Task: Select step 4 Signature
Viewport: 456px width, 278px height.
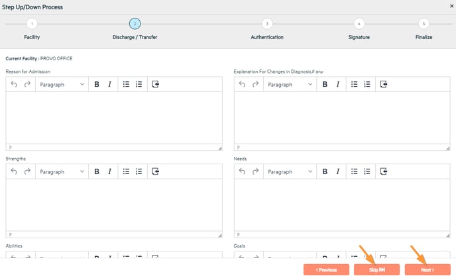Action: [x=359, y=23]
